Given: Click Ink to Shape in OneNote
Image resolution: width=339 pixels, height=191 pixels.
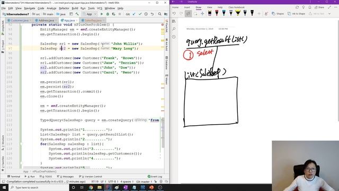Looking at the screenshot, I should point(296,14).
